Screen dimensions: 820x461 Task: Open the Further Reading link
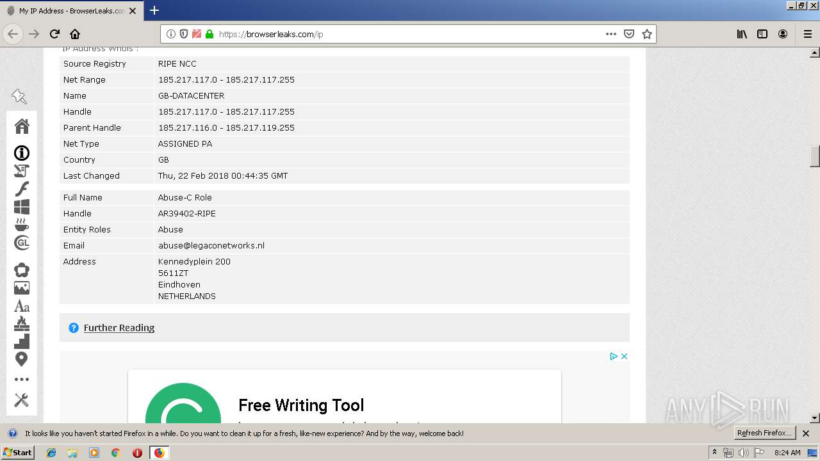119,328
